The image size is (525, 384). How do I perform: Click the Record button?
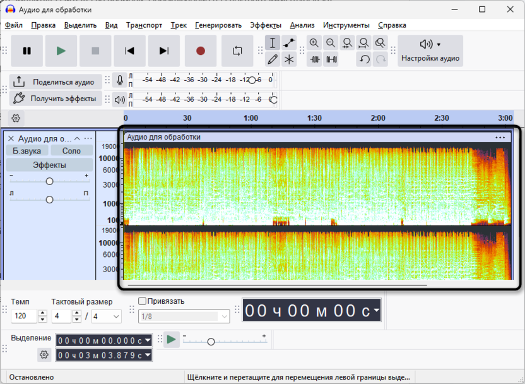coord(201,51)
